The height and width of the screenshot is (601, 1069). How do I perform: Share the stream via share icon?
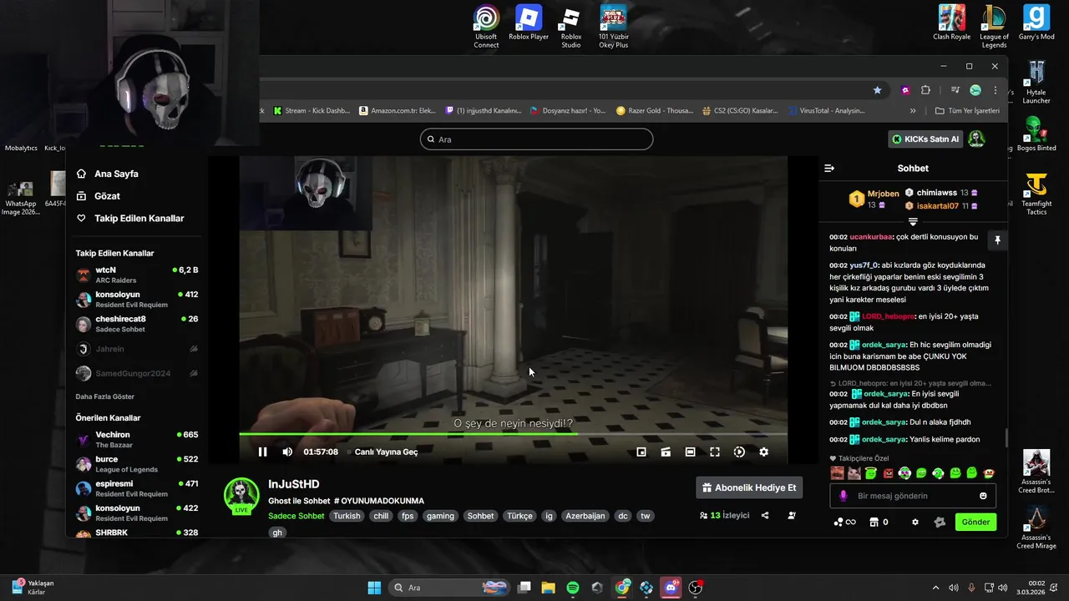point(765,516)
